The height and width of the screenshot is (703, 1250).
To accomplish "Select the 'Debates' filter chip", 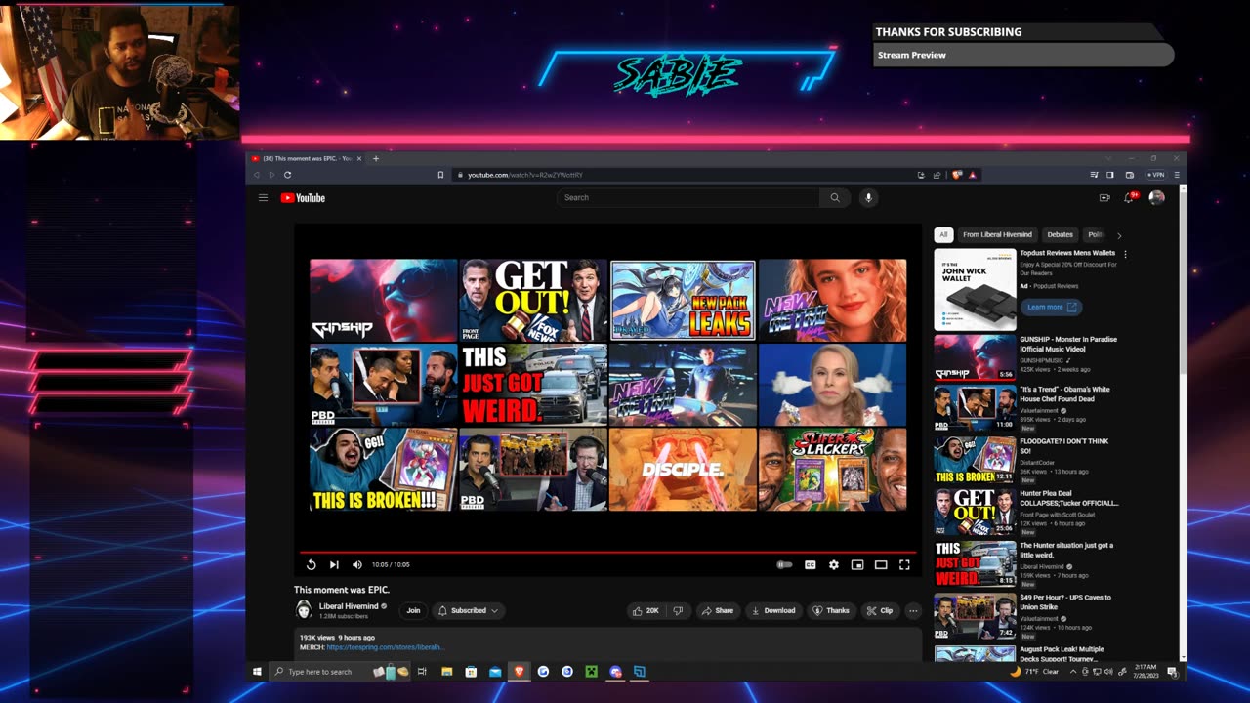I will [1060, 234].
